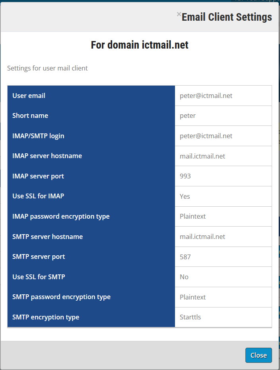Click the Email Client Settings title

[227, 17]
